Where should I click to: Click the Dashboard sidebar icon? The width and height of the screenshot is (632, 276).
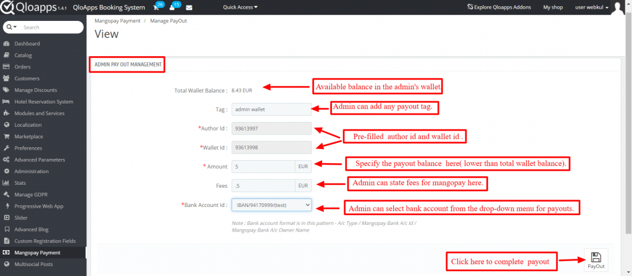[x=6, y=44]
